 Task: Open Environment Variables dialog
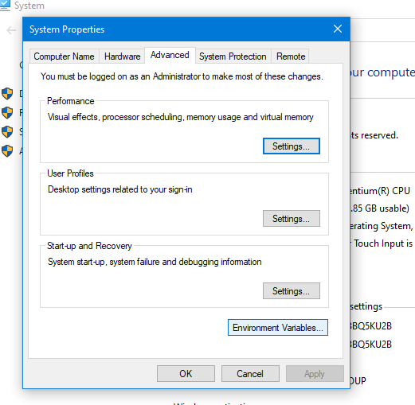point(278,328)
